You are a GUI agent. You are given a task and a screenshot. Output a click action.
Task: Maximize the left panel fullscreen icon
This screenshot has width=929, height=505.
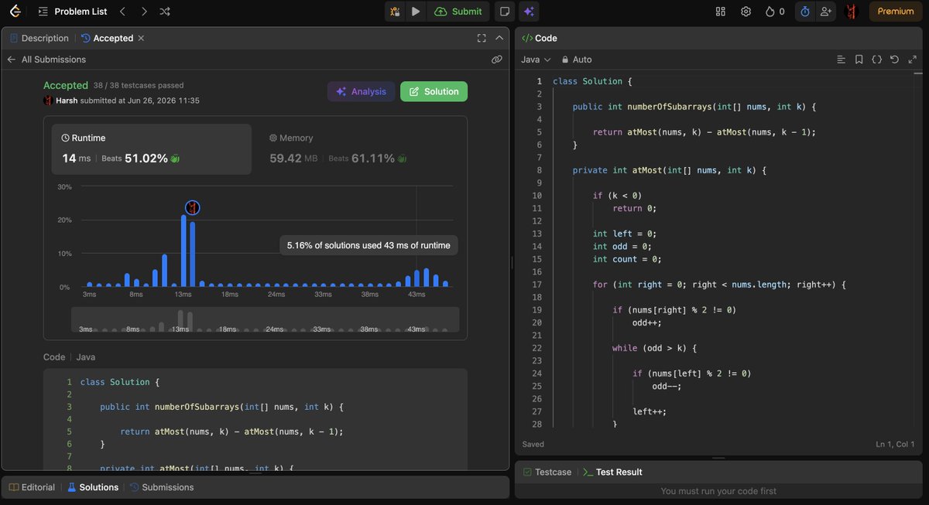[x=482, y=38]
